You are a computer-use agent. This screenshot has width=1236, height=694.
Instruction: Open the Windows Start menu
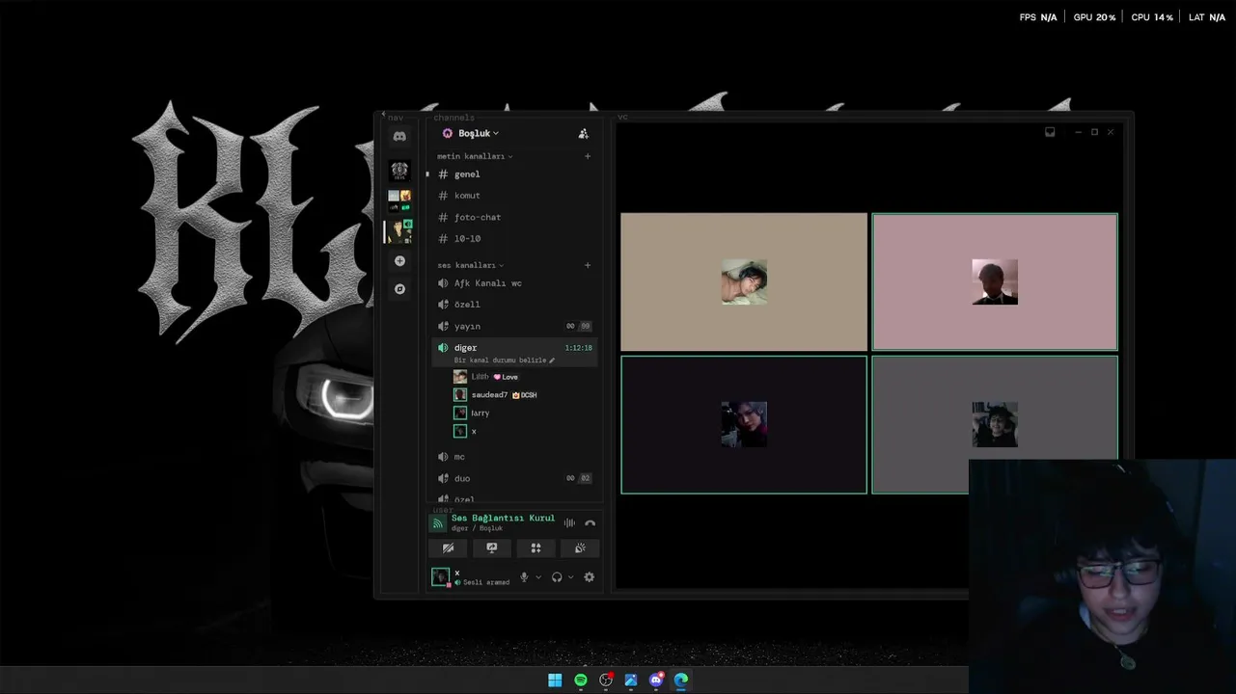pyautogui.click(x=555, y=681)
